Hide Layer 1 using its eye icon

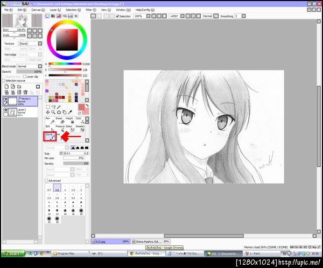(x=6, y=110)
